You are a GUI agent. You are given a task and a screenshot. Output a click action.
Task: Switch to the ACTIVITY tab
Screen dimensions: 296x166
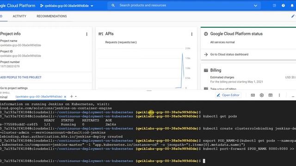(19, 16)
